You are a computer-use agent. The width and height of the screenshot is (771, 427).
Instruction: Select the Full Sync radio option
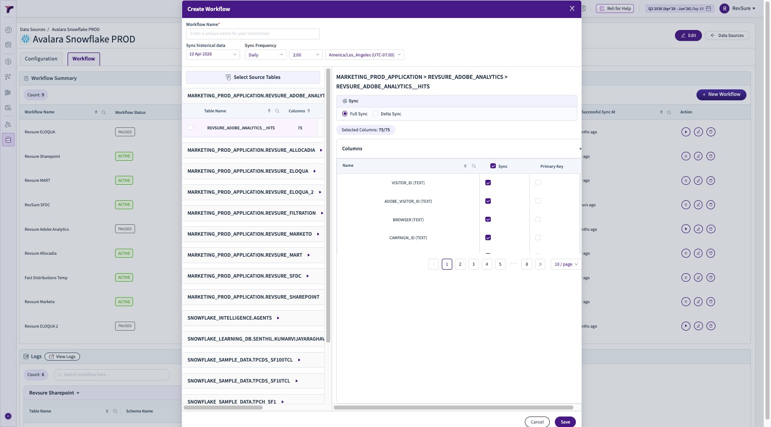[345, 114]
